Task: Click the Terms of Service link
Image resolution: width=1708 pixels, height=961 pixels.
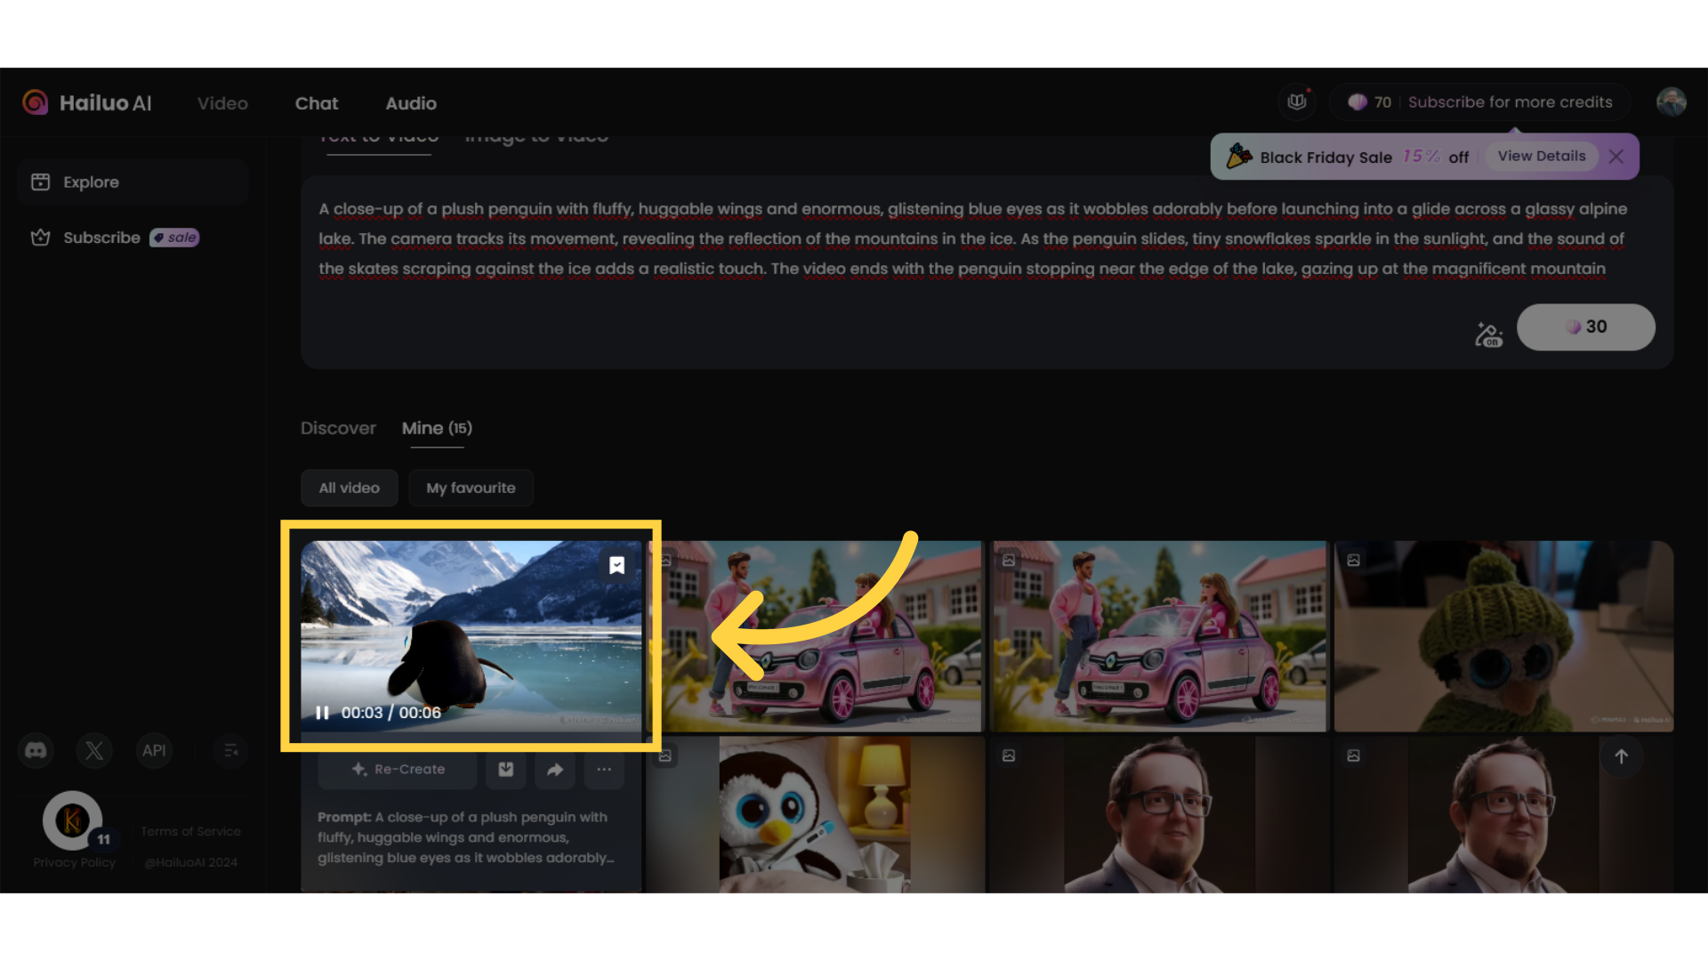Action: coord(190,832)
